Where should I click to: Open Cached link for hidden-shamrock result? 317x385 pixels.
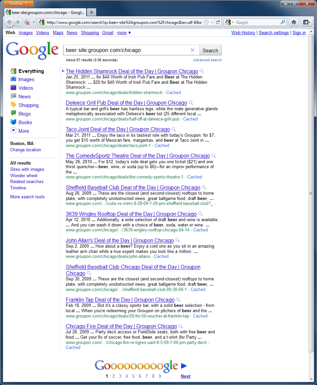[x=174, y=93]
